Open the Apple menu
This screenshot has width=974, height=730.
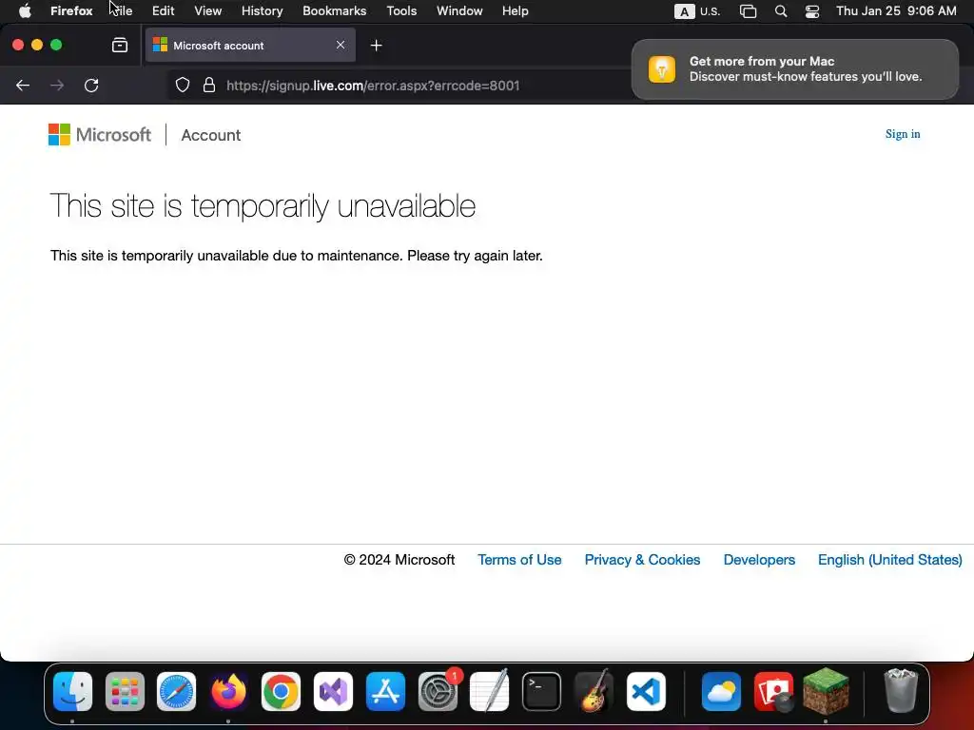coord(25,11)
